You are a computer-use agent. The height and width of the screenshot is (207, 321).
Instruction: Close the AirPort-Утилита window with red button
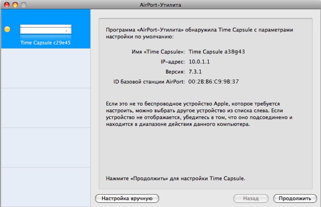click(x=7, y=4)
